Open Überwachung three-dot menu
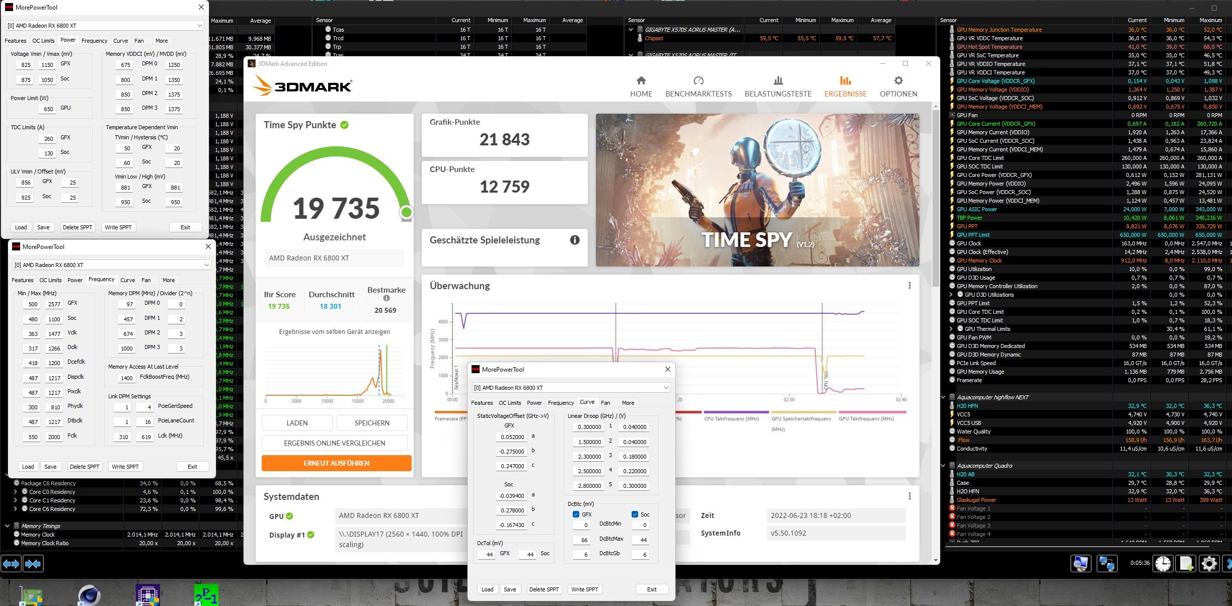The width and height of the screenshot is (1232, 606). click(909, 286)
